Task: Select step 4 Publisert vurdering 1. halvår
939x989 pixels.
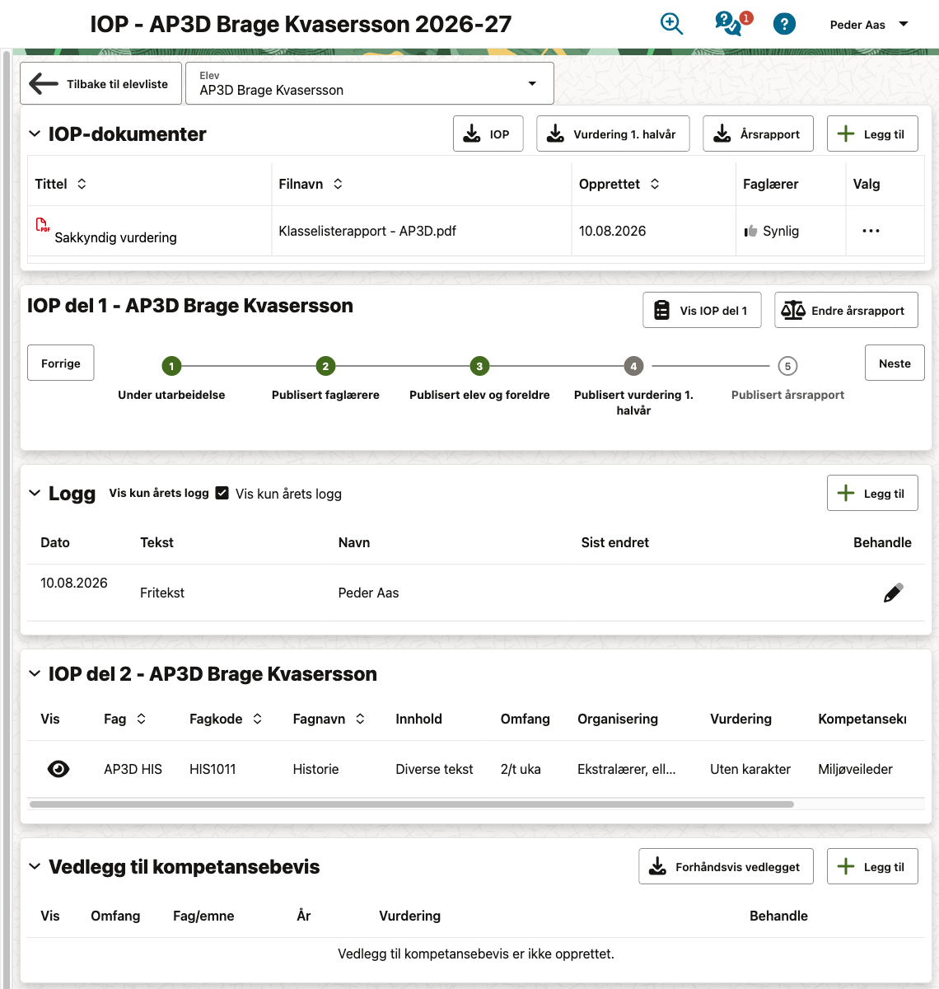Action: coord(633,366)
